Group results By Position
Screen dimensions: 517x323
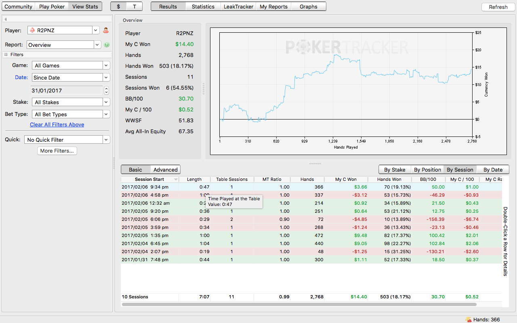[x=427, y=170]
